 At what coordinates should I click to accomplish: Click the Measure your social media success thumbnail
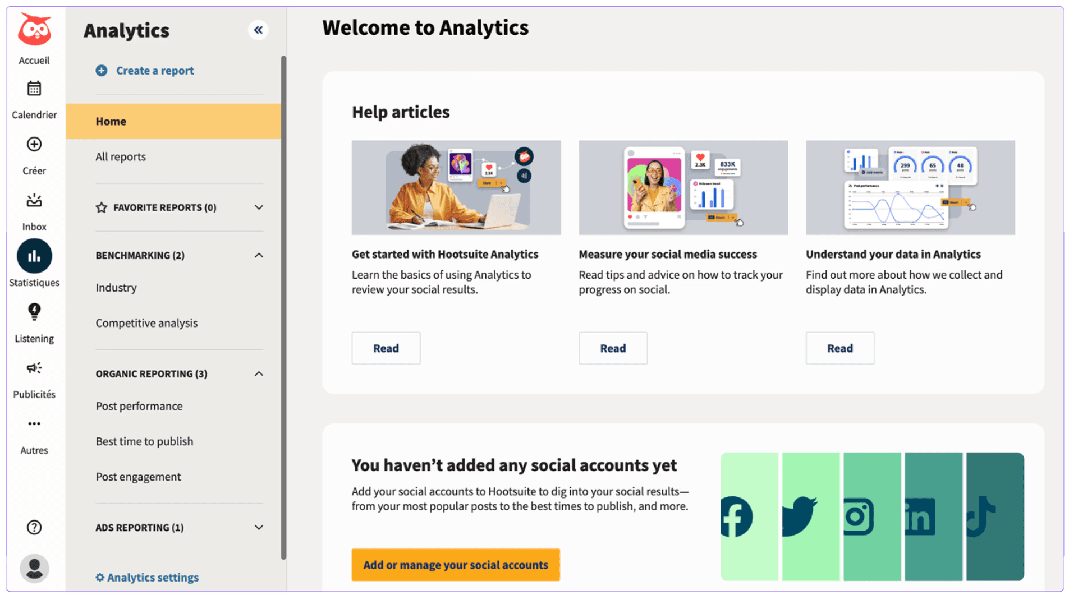click(683, 187)
